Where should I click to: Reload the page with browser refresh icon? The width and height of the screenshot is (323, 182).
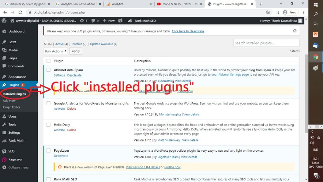21,12
